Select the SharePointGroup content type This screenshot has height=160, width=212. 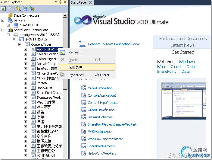(49, 93)
